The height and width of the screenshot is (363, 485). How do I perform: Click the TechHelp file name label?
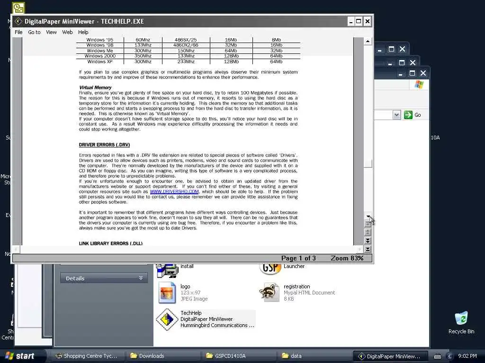(191, 313)
